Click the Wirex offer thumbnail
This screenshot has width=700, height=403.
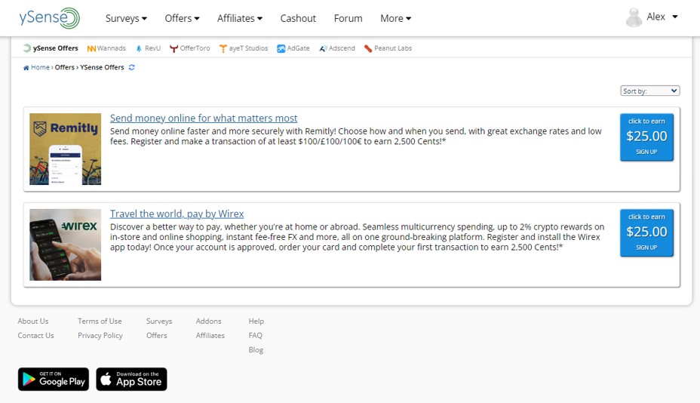(x=65, y=245)
